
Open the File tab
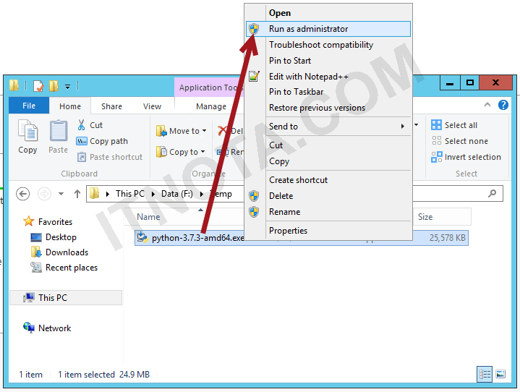29,106
